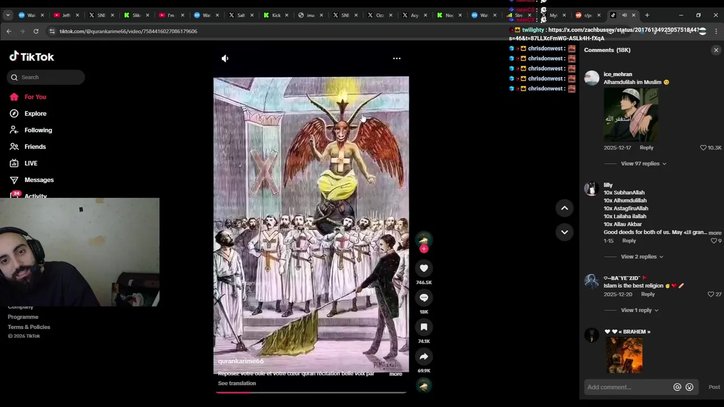Reload the page in browser
The height and width of the screenshot is (407, 724).
click(36, 31)
